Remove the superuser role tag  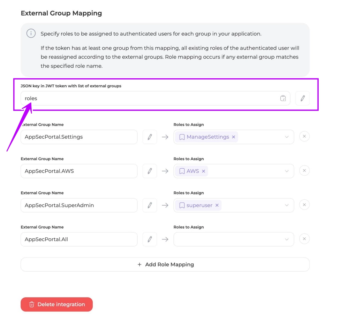[217, 205]
